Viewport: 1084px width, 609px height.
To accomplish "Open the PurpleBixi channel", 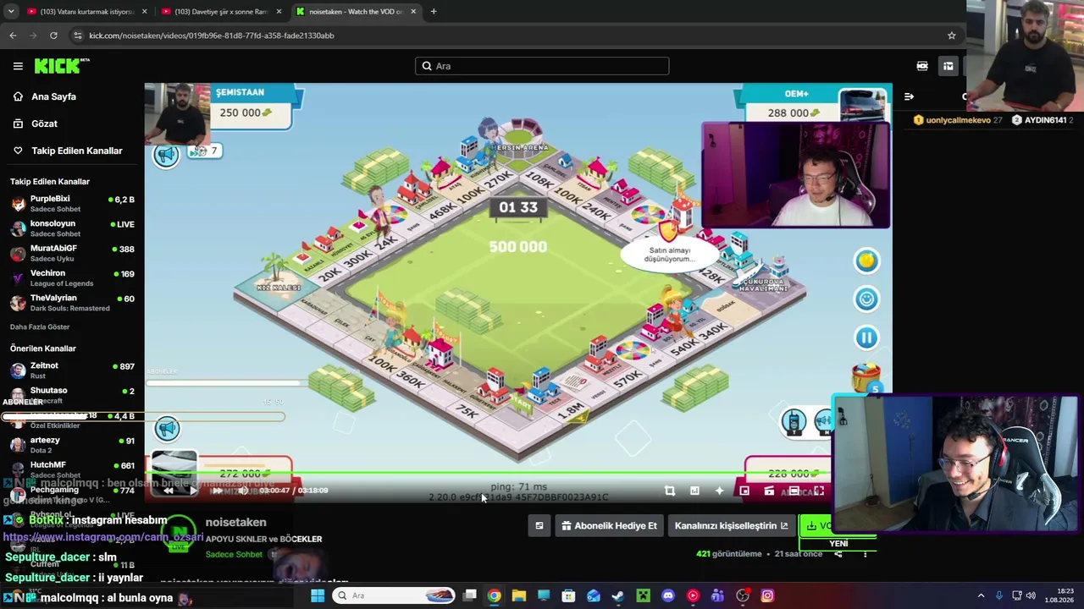I will click(x=72, y=204).
